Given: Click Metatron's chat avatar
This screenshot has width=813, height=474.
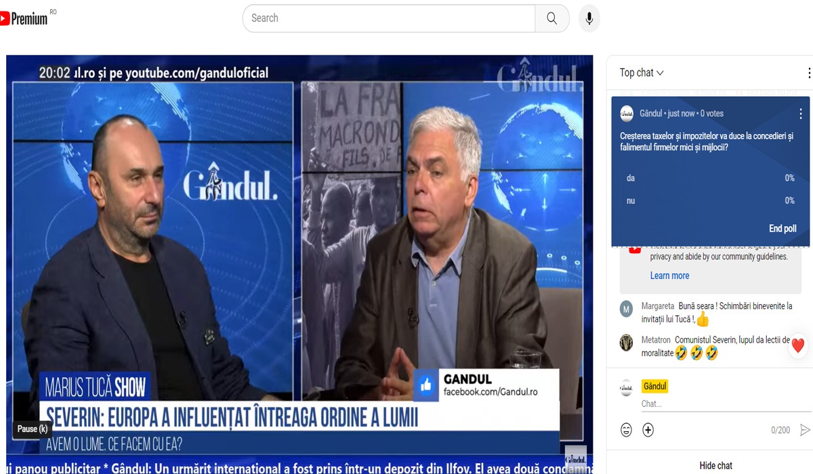Looking at the screenshot, I should 627,343.
